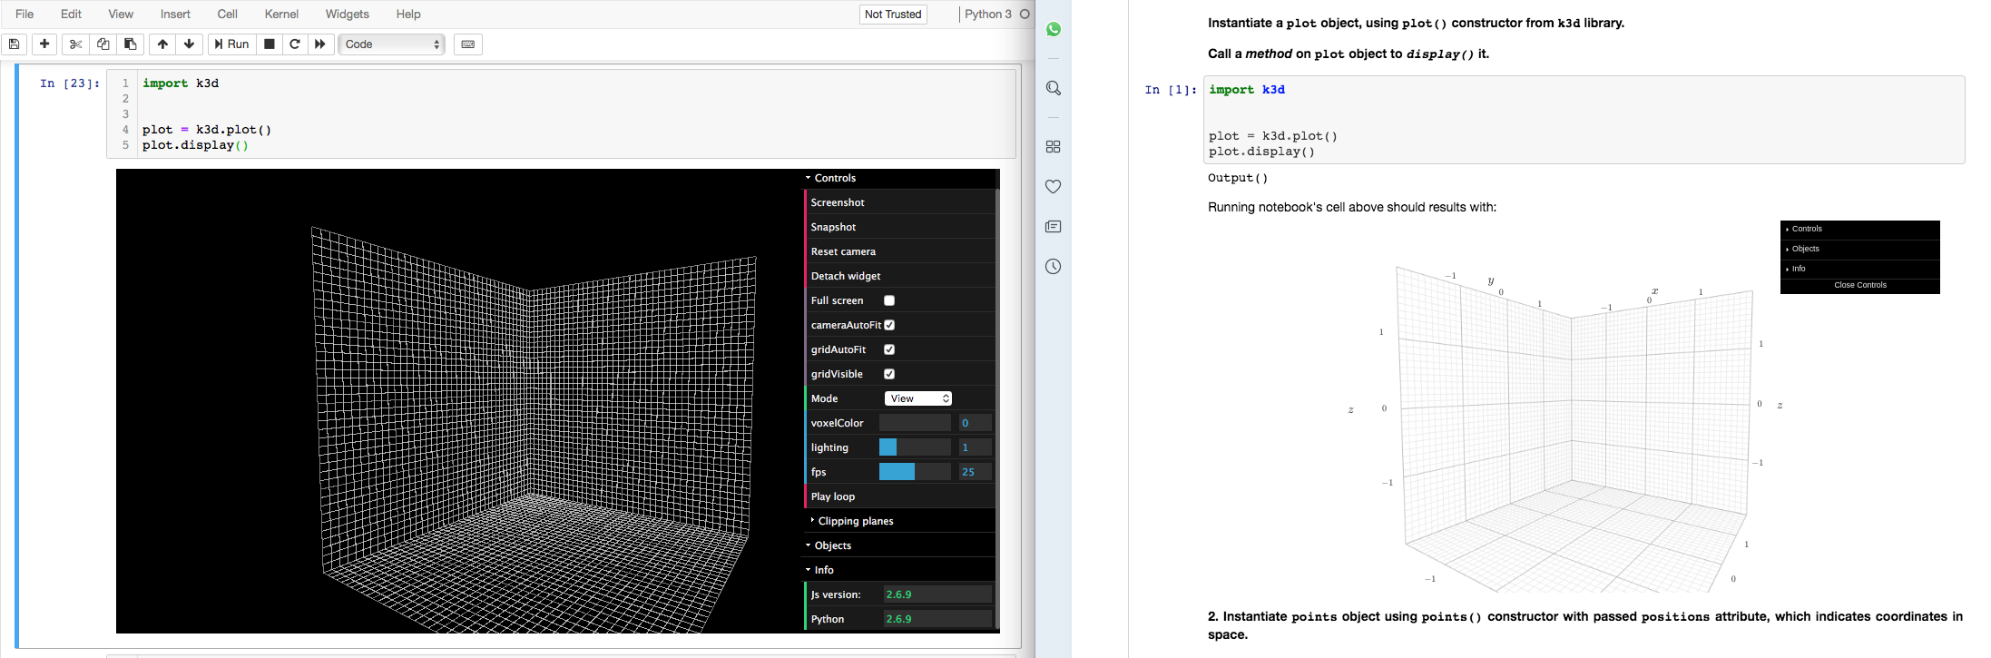Click the Python 3 kernel name
1991x658 pixels.
click(987, 14)
